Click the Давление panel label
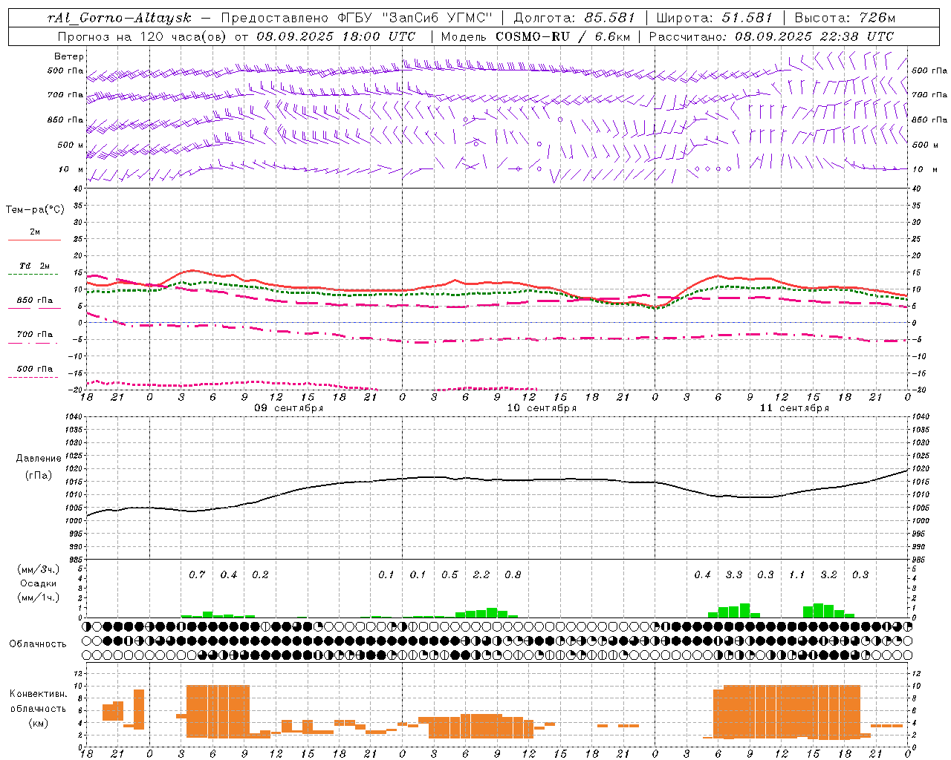951x760 pixels. pos(39,459)
